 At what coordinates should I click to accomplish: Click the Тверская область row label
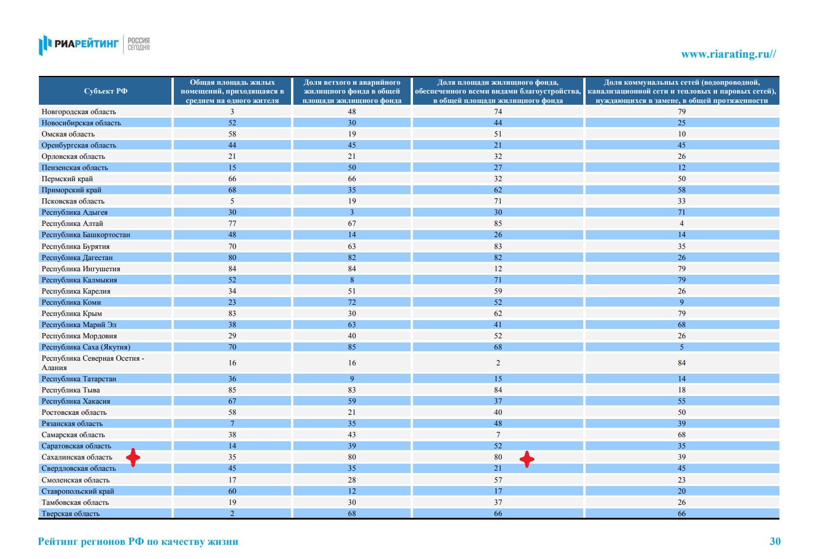coord(71,514)
